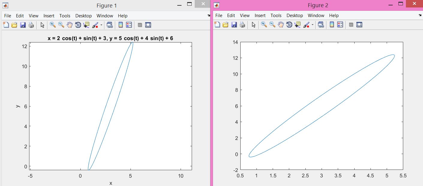Open Desktop menu in Figure 2
Screen dimensions: 423x186
tap(295, 15)
